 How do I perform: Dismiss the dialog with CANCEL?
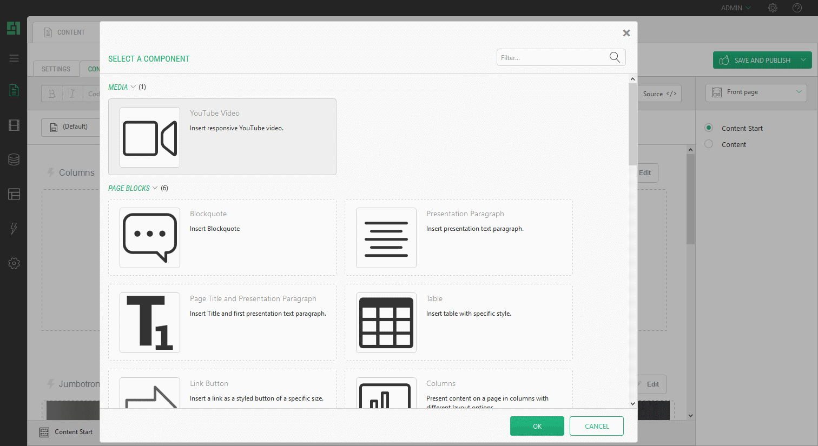coord(596,426)
